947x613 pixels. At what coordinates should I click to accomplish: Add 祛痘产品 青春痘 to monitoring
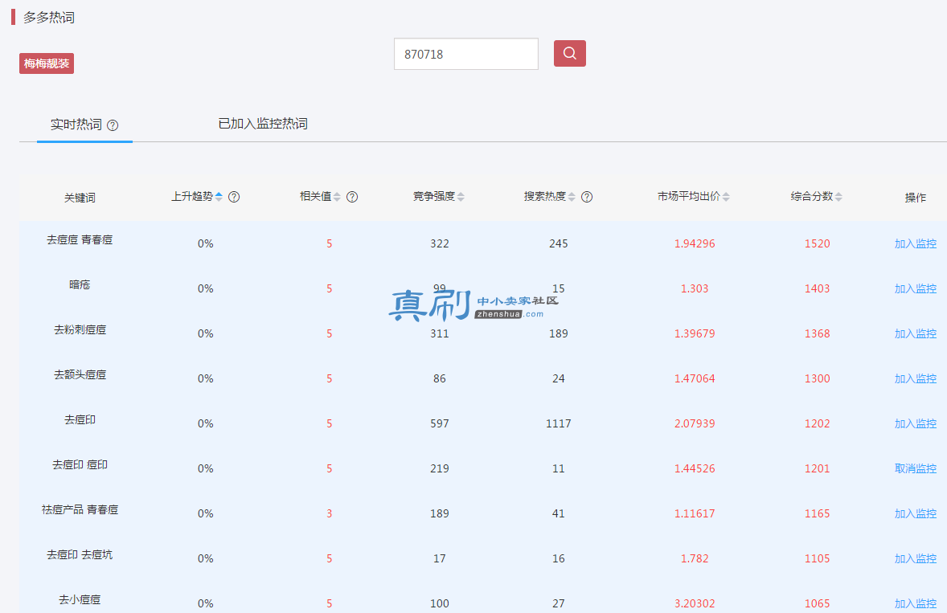915,513
